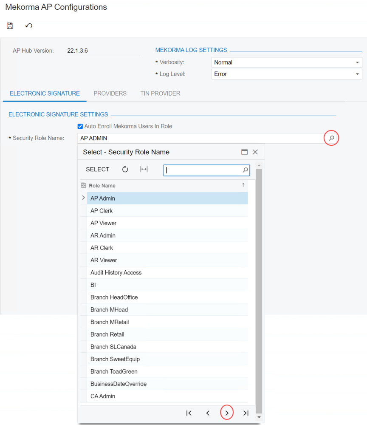The height and width of the screenshot is (425, 367).
Task: Open the Security Role Name lookup magnifier
Action: [x=331, y=138]
